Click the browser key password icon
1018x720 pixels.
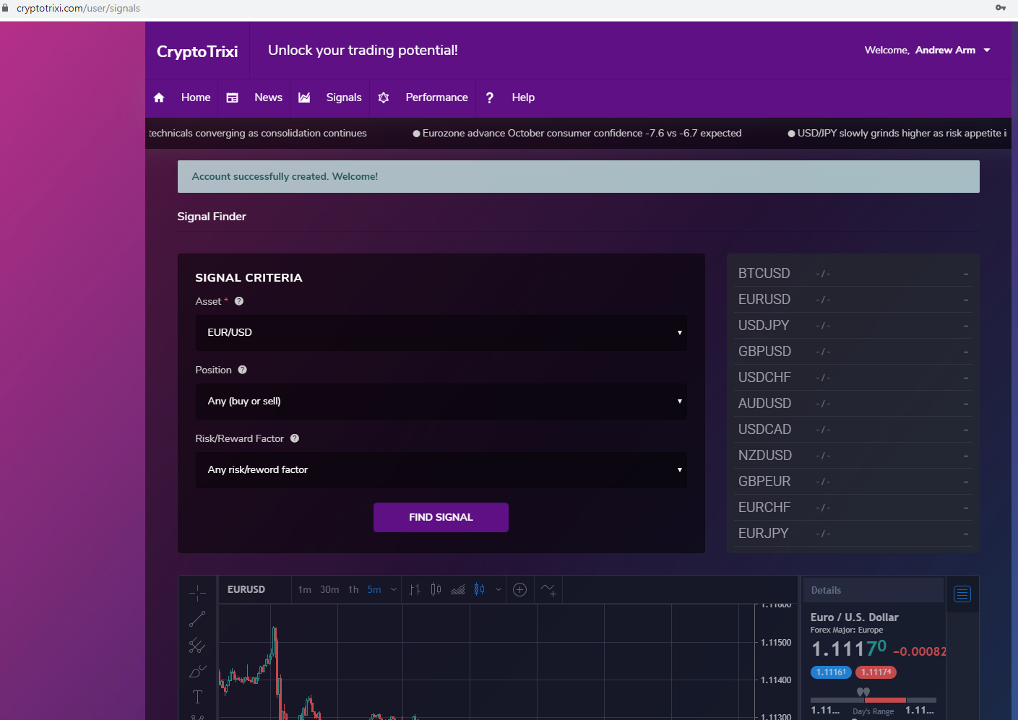[x=1001, y=8]
